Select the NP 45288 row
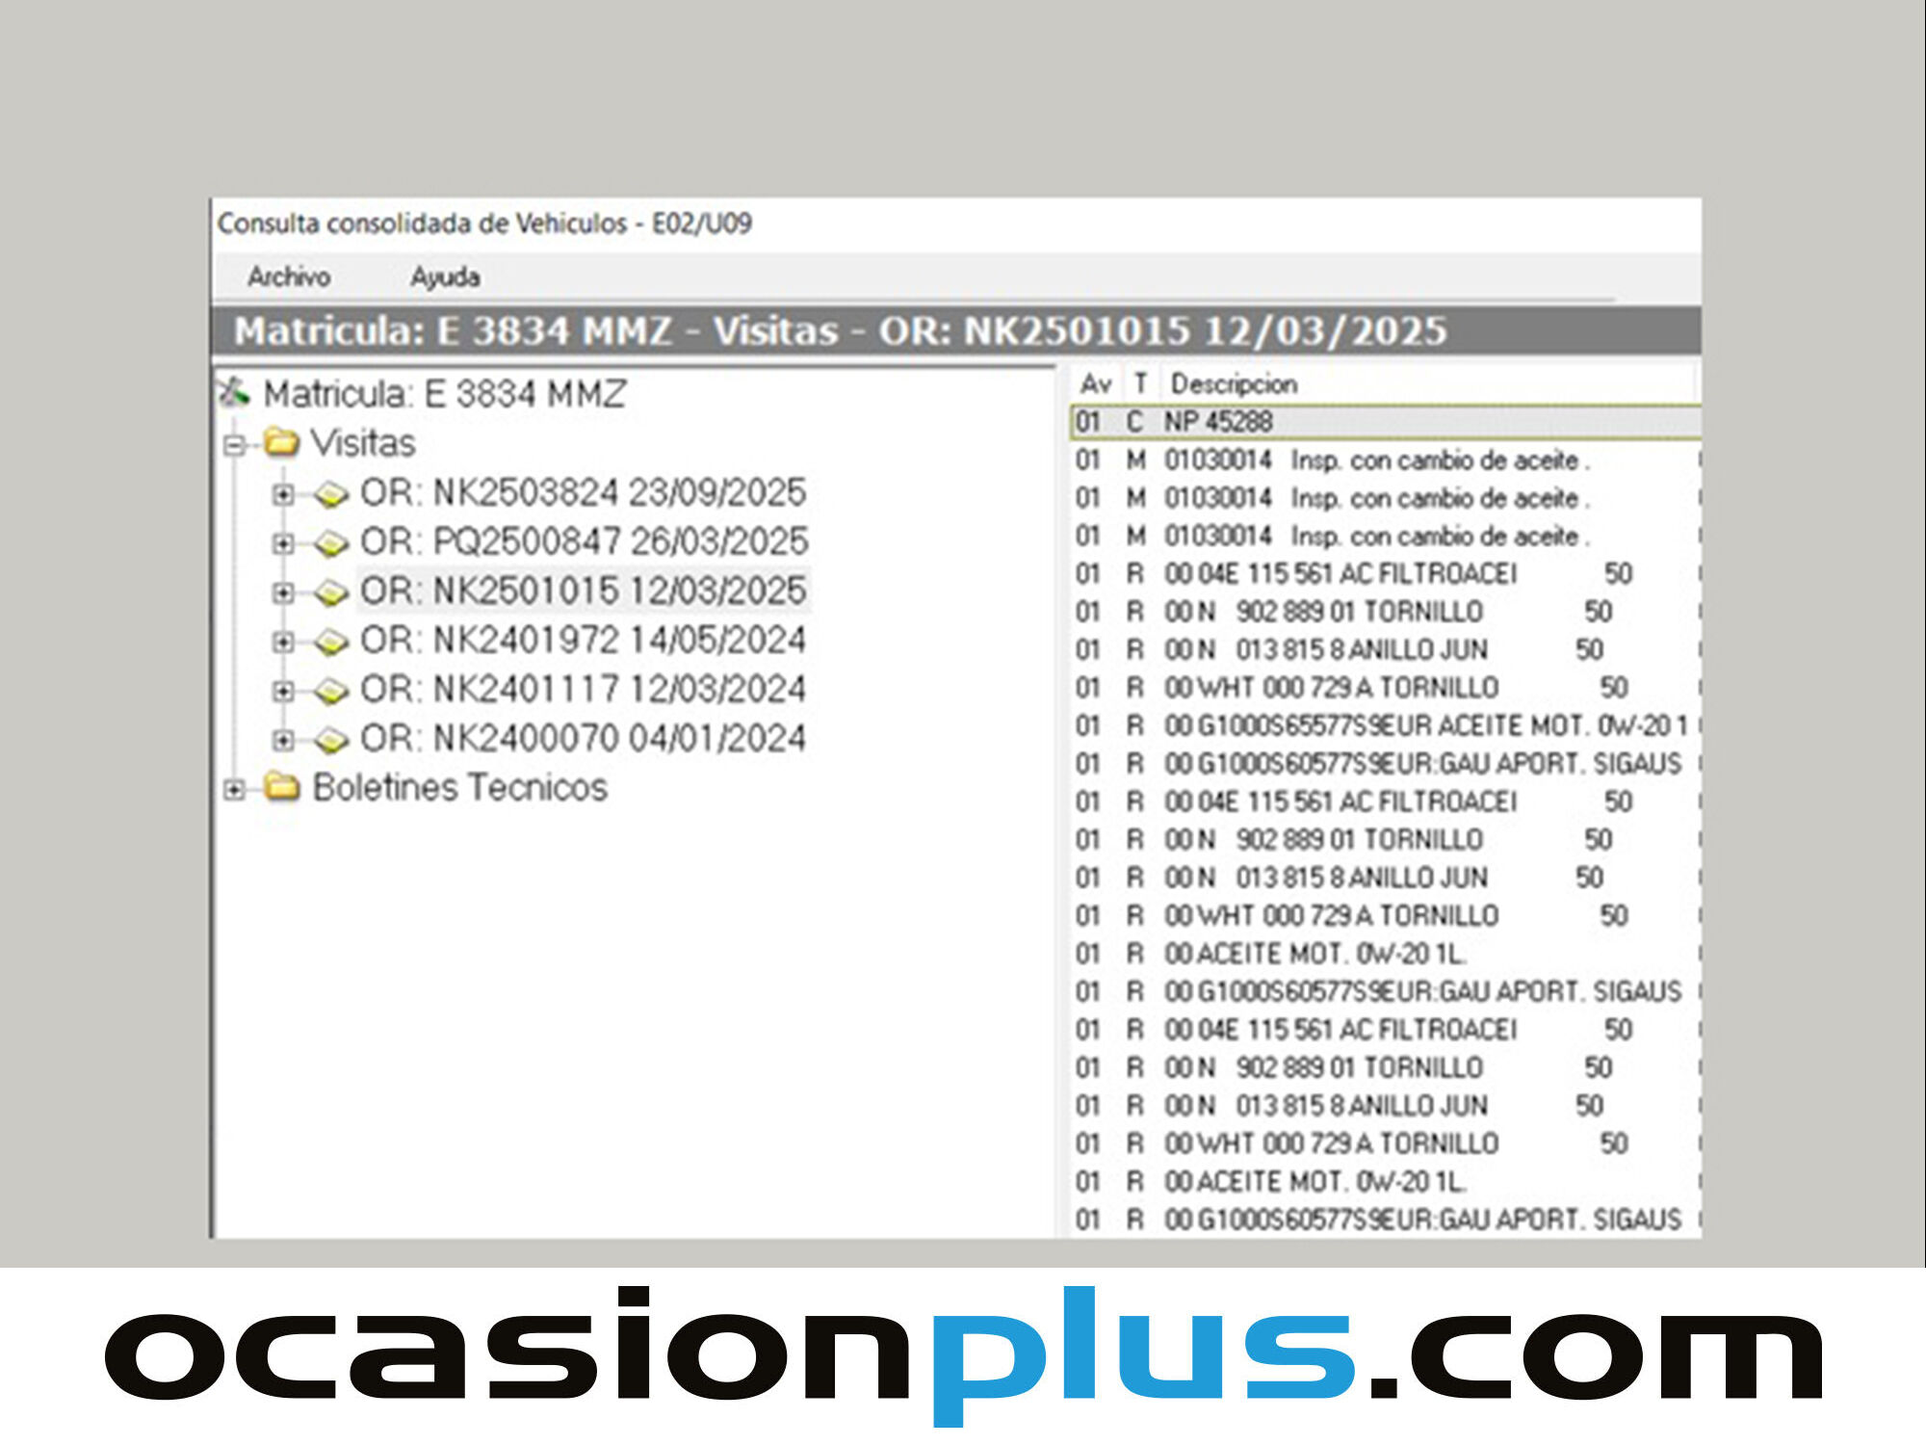1926x1445 pixels. tap(1217, 422)
